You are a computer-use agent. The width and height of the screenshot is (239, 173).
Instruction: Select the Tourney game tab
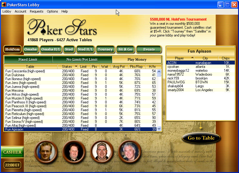pyautogui.click(x=105, y=49)
